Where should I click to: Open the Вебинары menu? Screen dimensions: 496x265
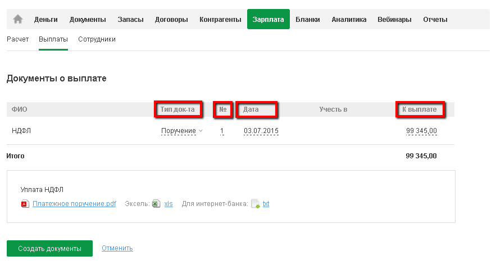(394, 20)
